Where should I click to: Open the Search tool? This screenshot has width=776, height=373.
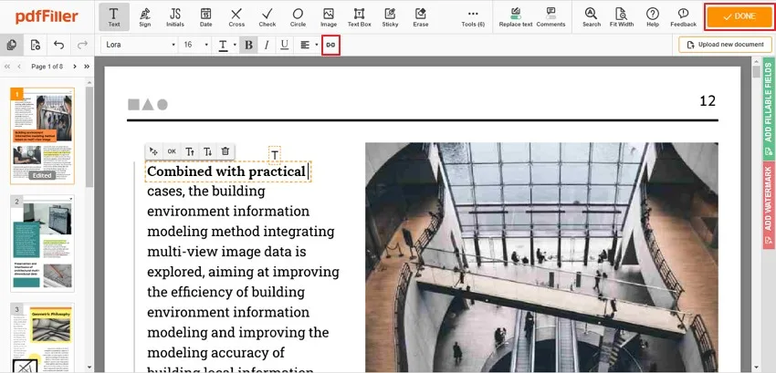pos(592,16)
